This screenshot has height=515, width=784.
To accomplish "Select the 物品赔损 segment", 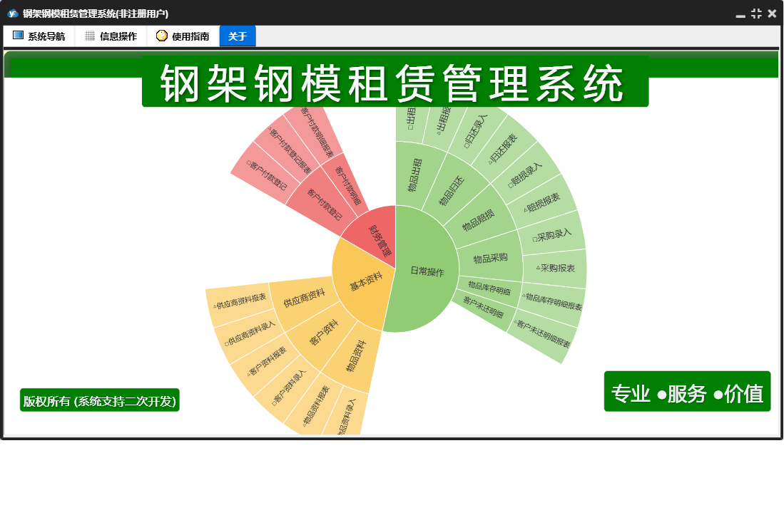I will (477, 220).
